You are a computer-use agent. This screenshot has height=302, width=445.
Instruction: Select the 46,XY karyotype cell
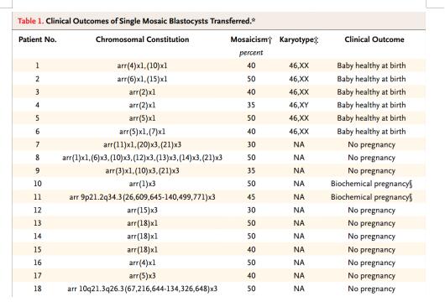click(x=299, y=105)
